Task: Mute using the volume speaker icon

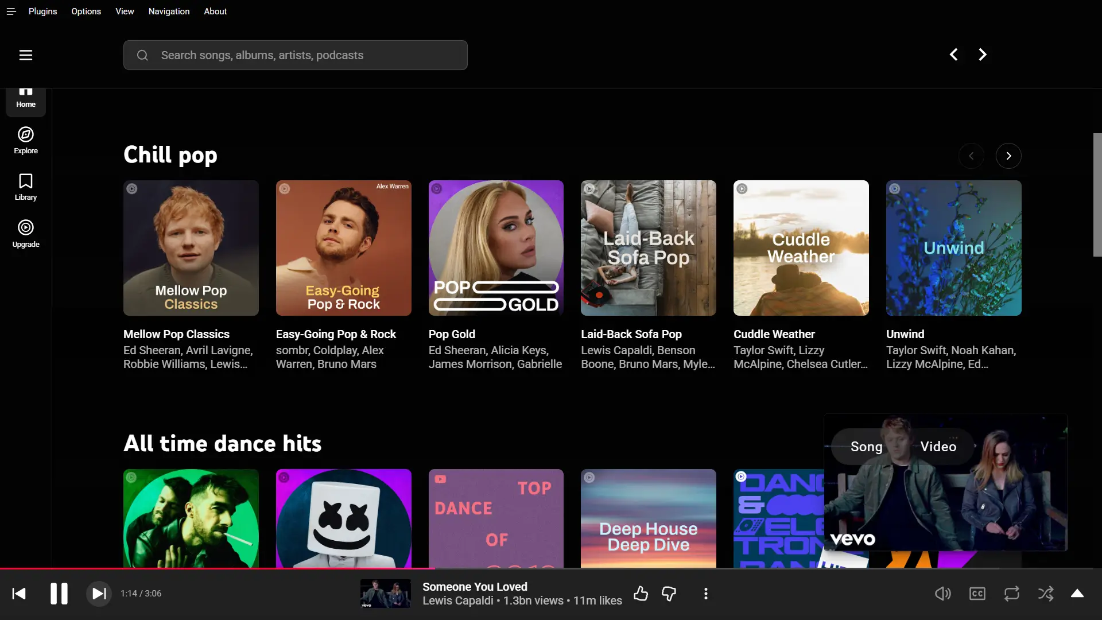Action: click(943, 594)
